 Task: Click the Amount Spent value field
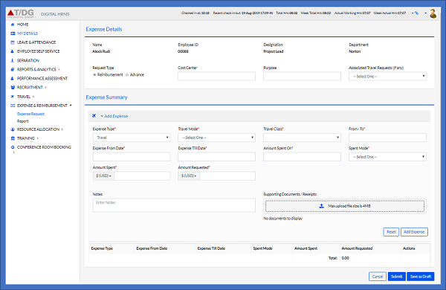pyautogui.click(x=142, y=176)
